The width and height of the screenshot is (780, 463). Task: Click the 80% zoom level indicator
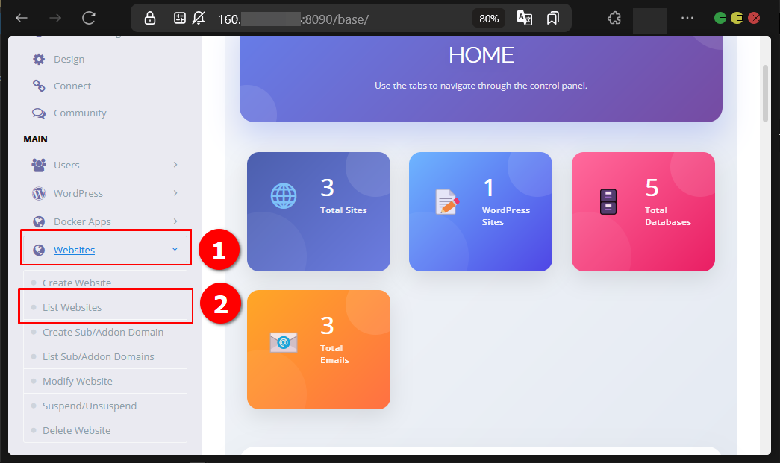(x=489, y=19)
